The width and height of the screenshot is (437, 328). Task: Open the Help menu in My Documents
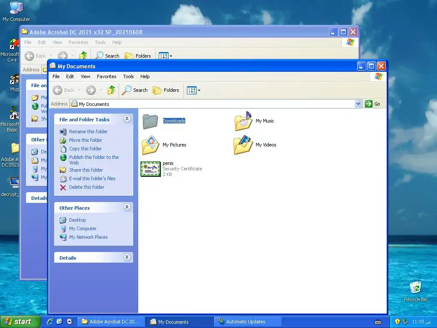145,76
